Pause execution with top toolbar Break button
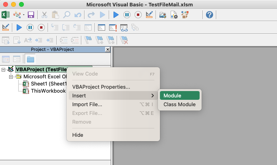Image resolution: width=277 pixels, height=165 pixels. tap(127, 15)
